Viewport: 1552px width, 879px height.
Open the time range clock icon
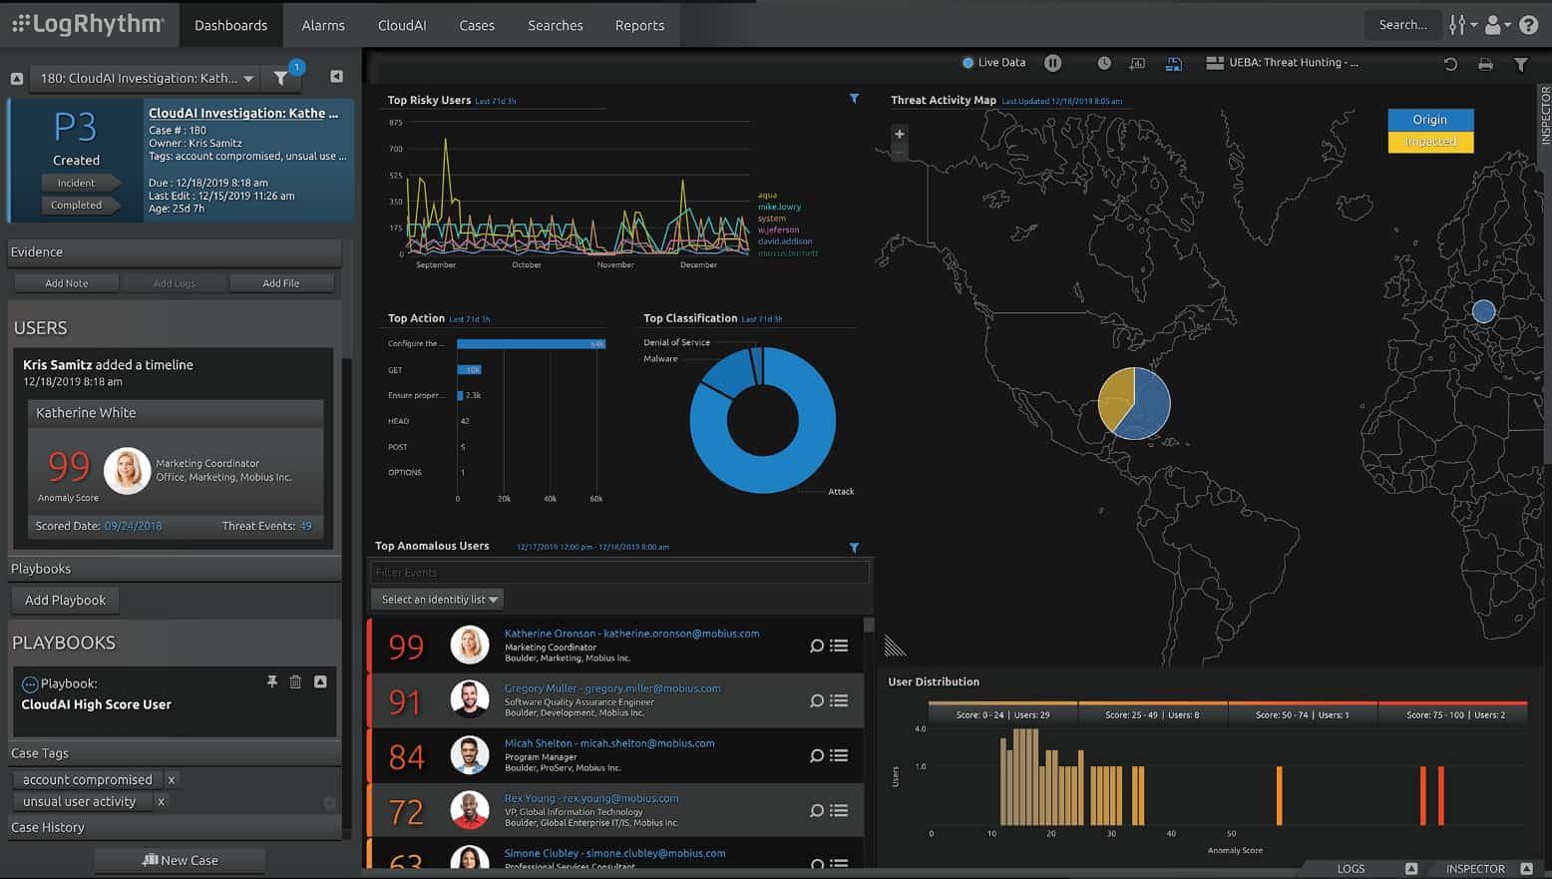point(1104,62)
